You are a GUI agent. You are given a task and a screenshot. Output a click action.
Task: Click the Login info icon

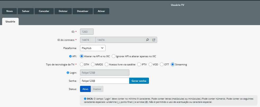[68, 72]
